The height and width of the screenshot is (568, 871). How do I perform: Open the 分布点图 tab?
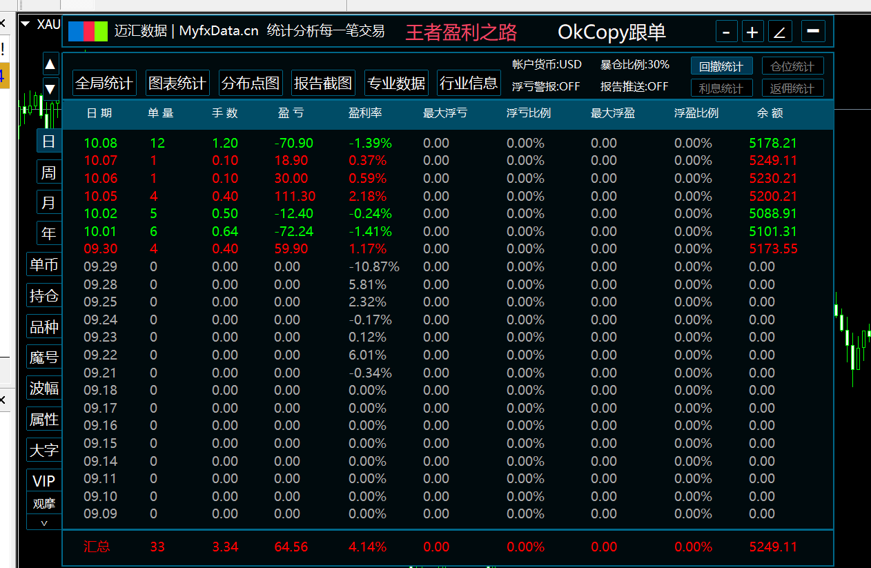click(251, 84)
